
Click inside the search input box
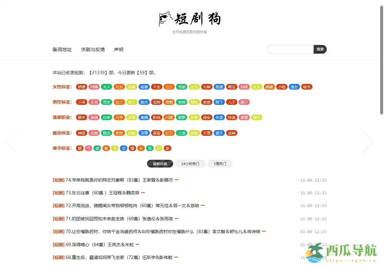[x=290, y=49]
